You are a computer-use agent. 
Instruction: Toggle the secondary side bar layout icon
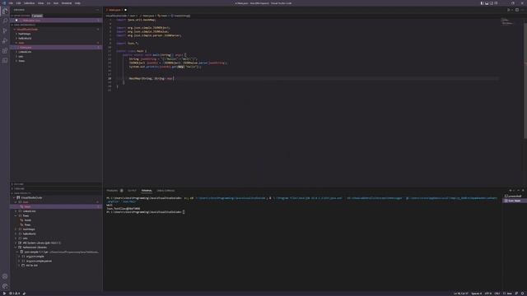point(492,3)
